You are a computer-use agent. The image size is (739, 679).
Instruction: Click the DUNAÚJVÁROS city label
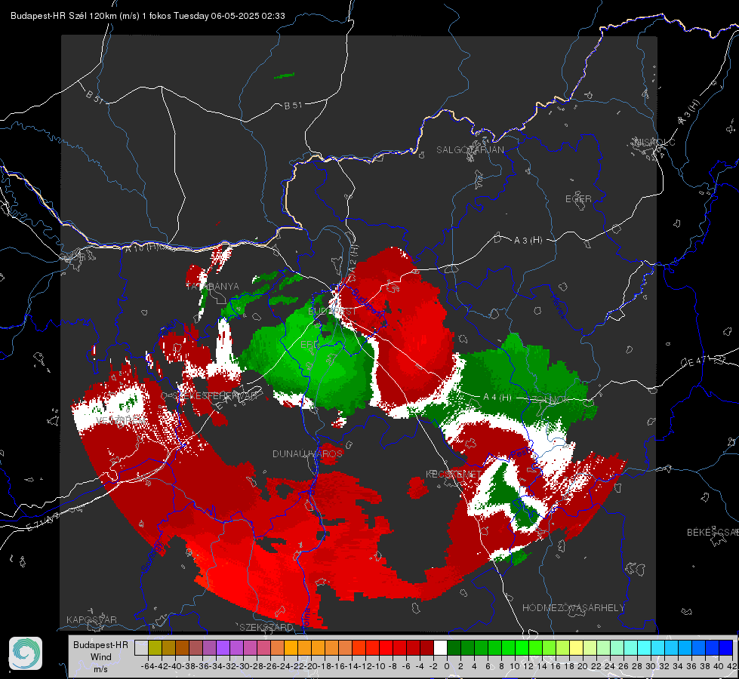307,453
